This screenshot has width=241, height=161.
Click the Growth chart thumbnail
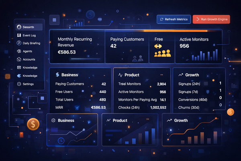192,130
